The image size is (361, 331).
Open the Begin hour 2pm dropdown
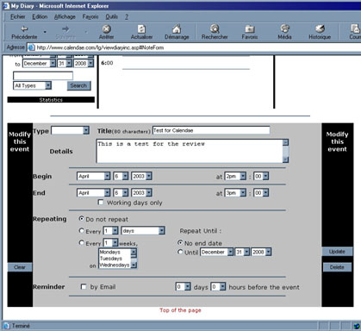(x=235, y=176)
